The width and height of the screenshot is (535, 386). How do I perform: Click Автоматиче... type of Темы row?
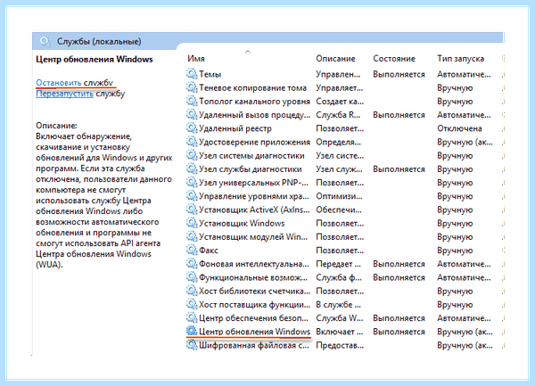tap(464, 74)
